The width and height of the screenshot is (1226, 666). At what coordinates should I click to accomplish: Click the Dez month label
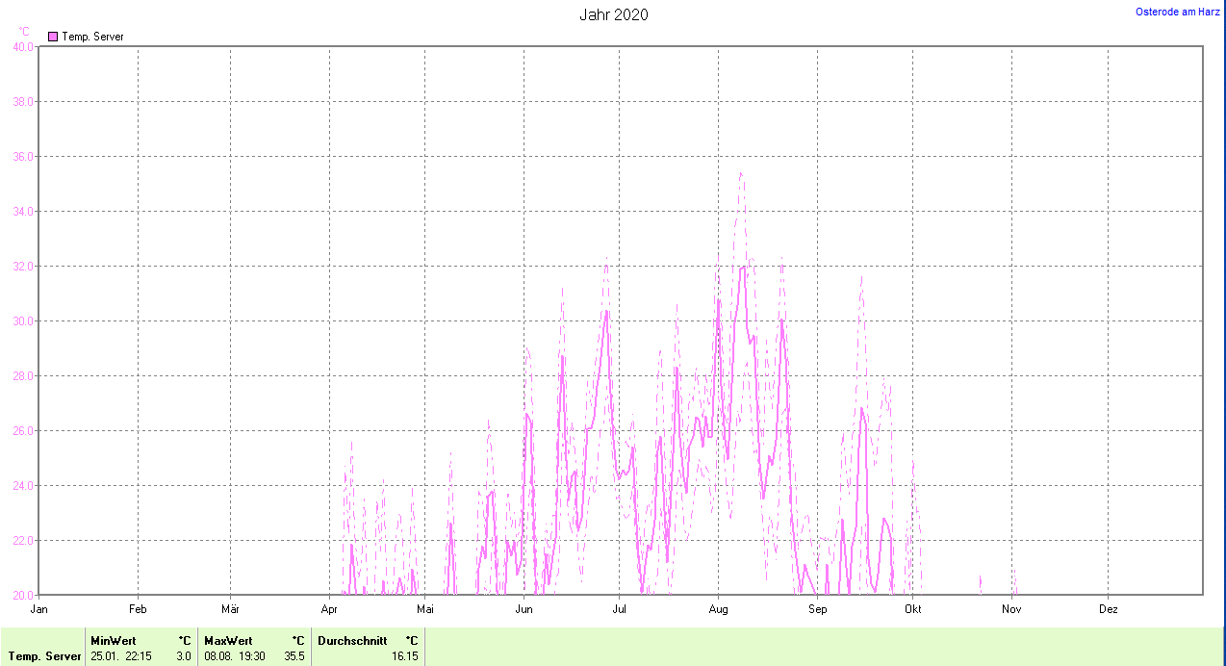[x=1108, y=609]
